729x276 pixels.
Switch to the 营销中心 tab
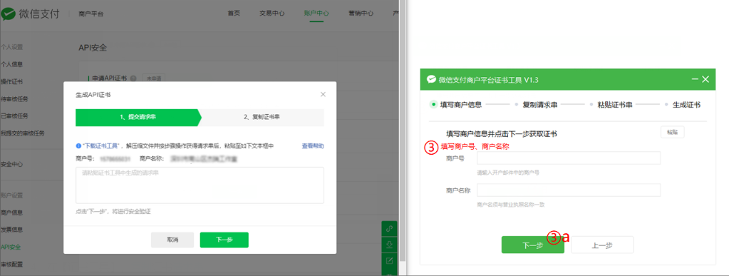(x=361, y=13)
